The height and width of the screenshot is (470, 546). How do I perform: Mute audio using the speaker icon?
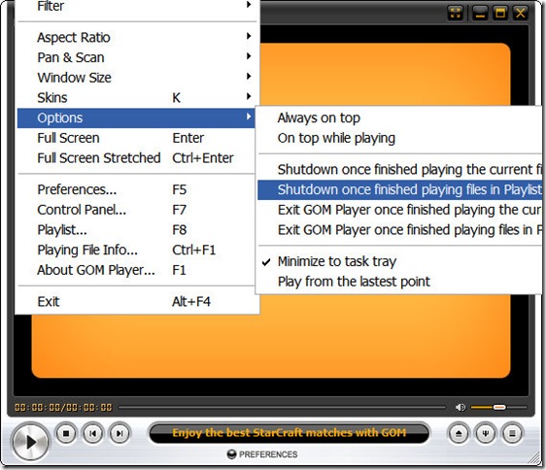(461, 407)
